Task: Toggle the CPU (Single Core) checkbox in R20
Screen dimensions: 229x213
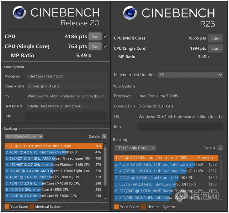Action: point(105,47)
